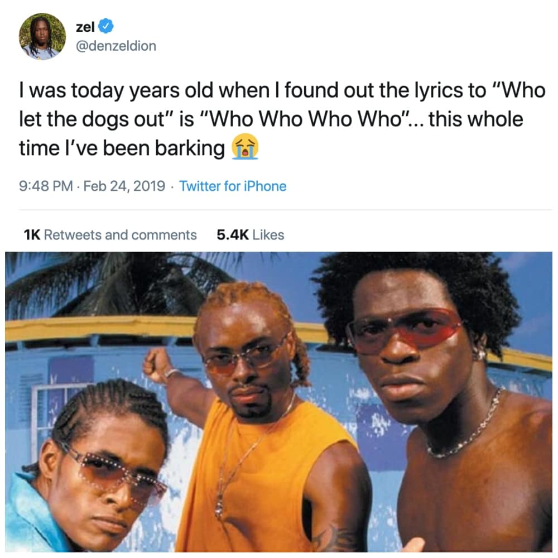Click the phrase "time I've been barking"

[122, 148]
